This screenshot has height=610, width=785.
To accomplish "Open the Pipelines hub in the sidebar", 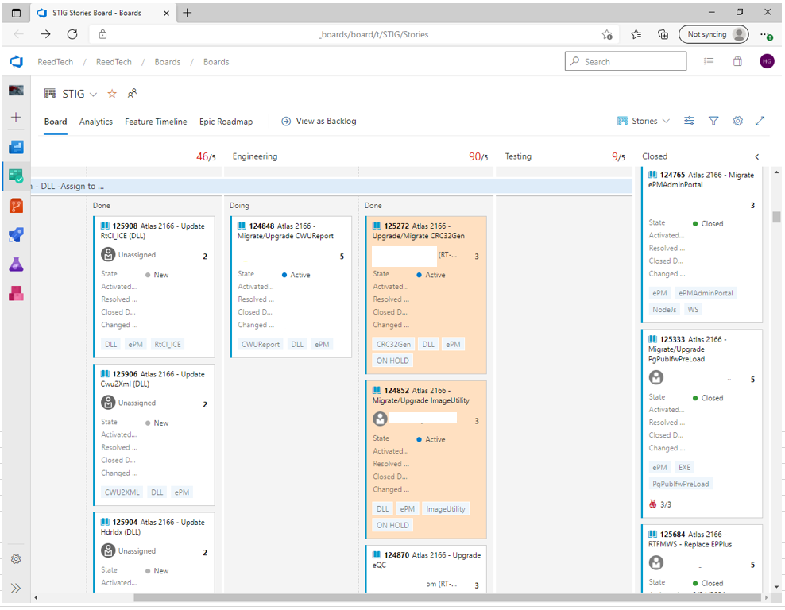I will pos(16,234).
